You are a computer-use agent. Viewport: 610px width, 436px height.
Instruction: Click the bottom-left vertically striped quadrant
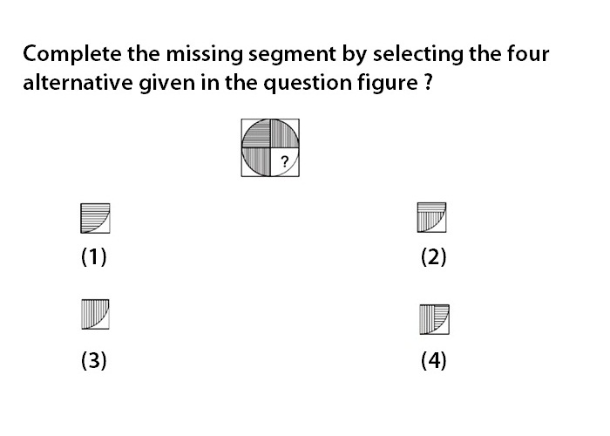point(256,162)
